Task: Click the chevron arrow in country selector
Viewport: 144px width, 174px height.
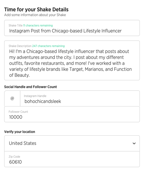Action: pos(134,143)
